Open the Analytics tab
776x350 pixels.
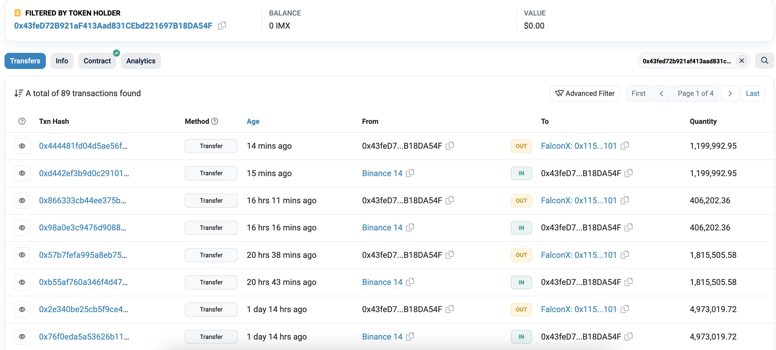click(141, 61)
